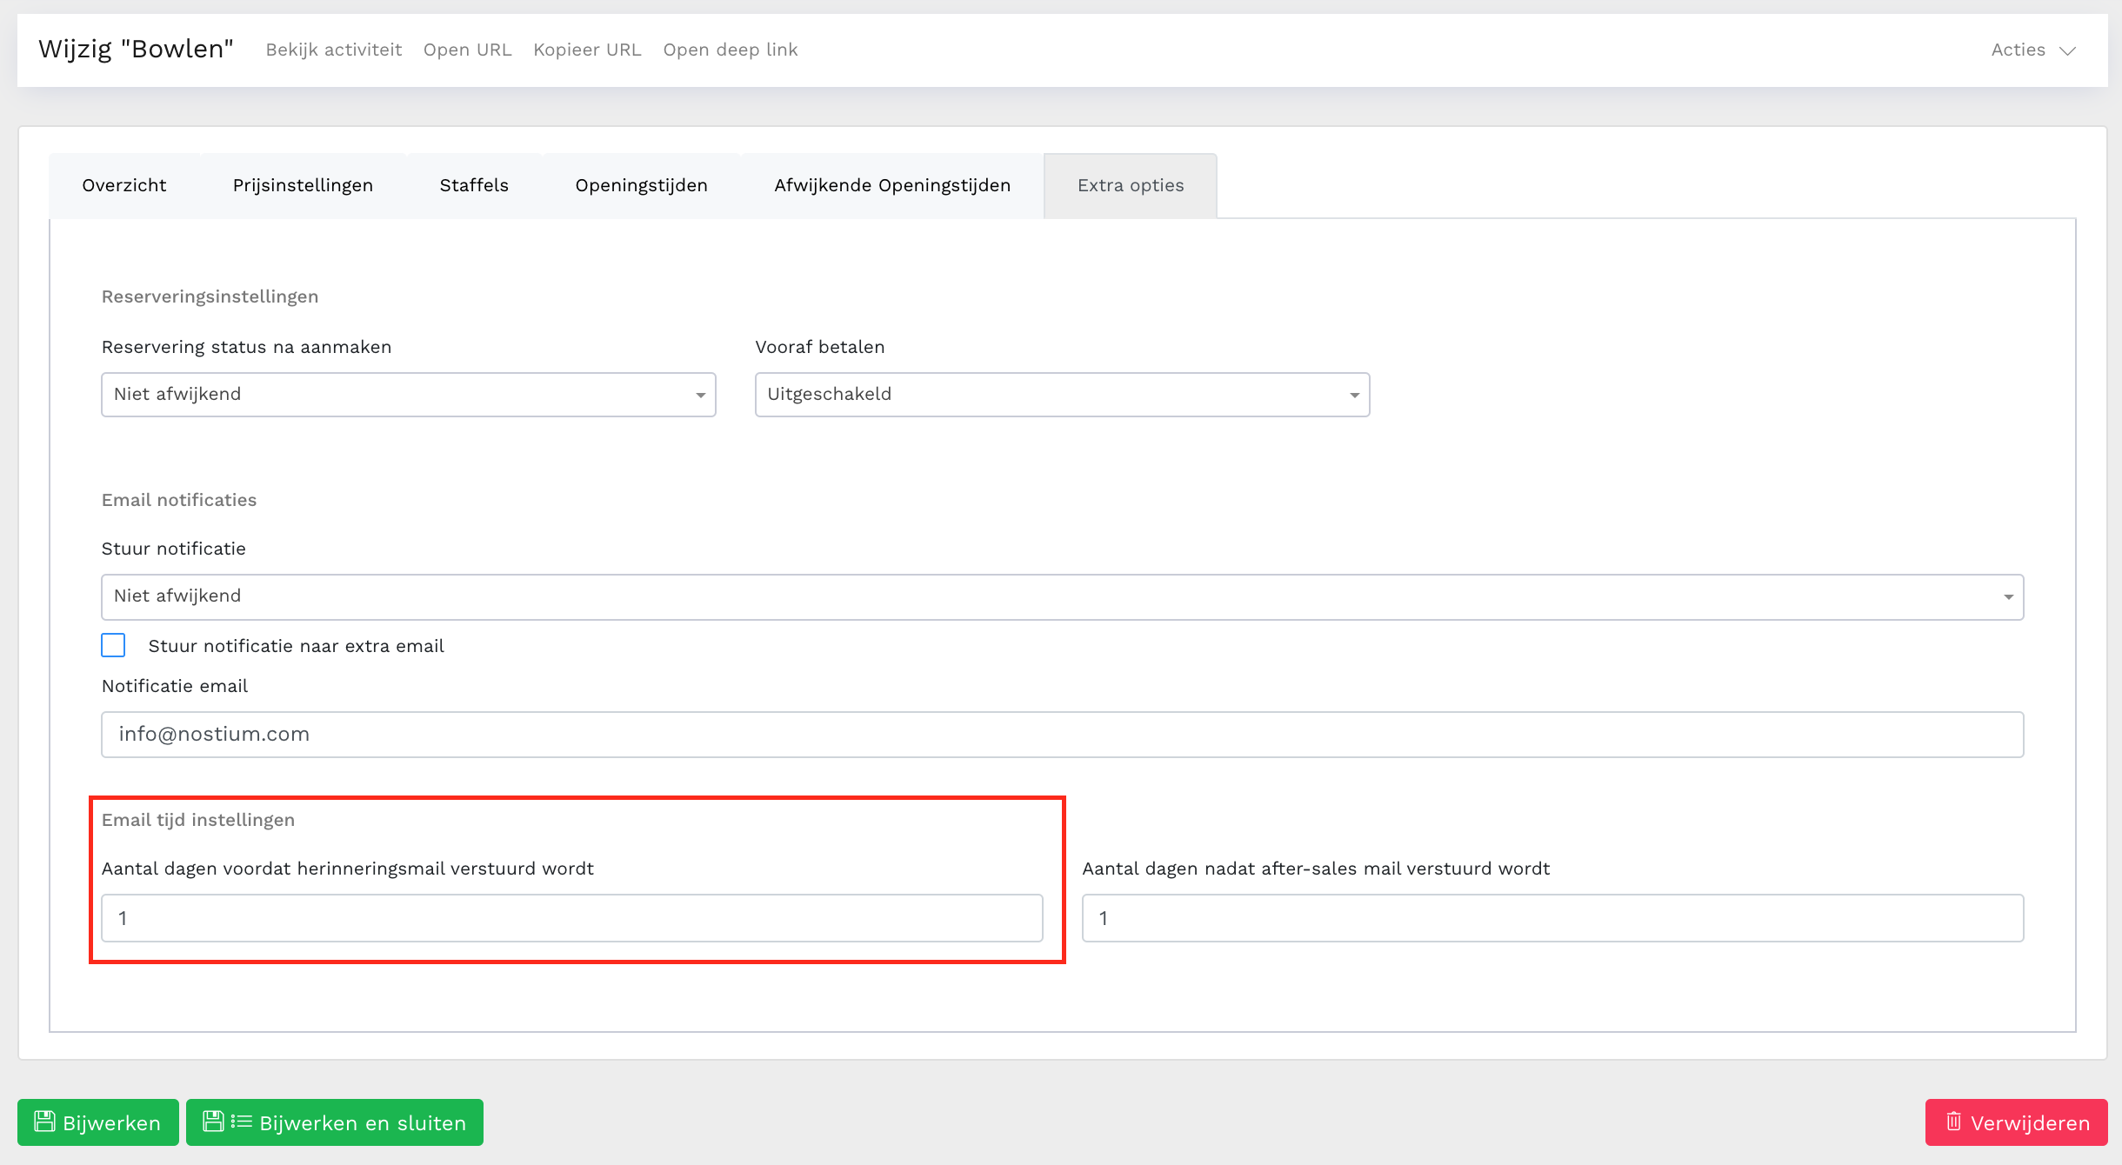Click the save icon on Bijwerken button
Image resolution: width=2122 pixels, height=1165 pixels.
click(x=44, y=1122)
